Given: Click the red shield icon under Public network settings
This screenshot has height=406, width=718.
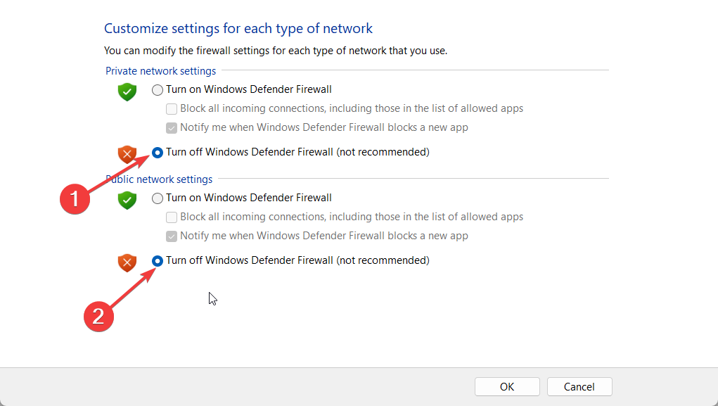Looking at the screenshot, I should coord(127,262).
